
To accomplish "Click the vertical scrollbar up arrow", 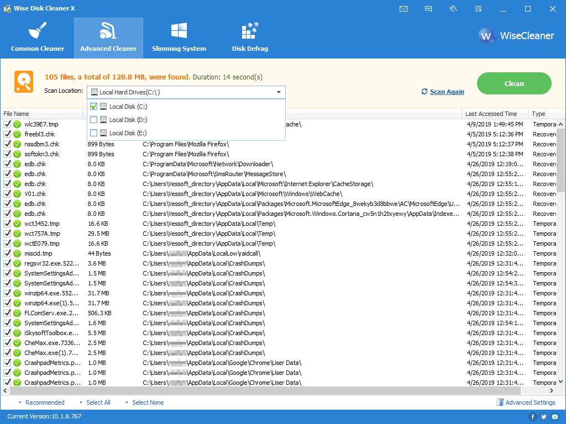I will tap(560, 124).
